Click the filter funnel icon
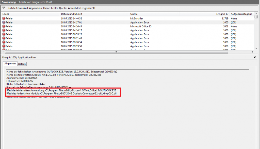The image size is (260, 149). pyautogui.click(x=4, y=8)
